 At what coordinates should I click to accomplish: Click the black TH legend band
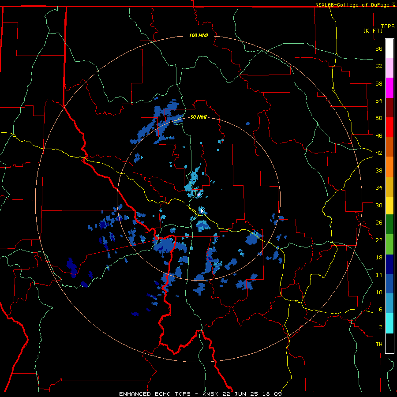[390, 343]
